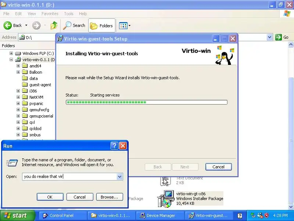The width and height of the screenshot is (294, 221).
Task: Click the Start button
Action: (17, 215)
